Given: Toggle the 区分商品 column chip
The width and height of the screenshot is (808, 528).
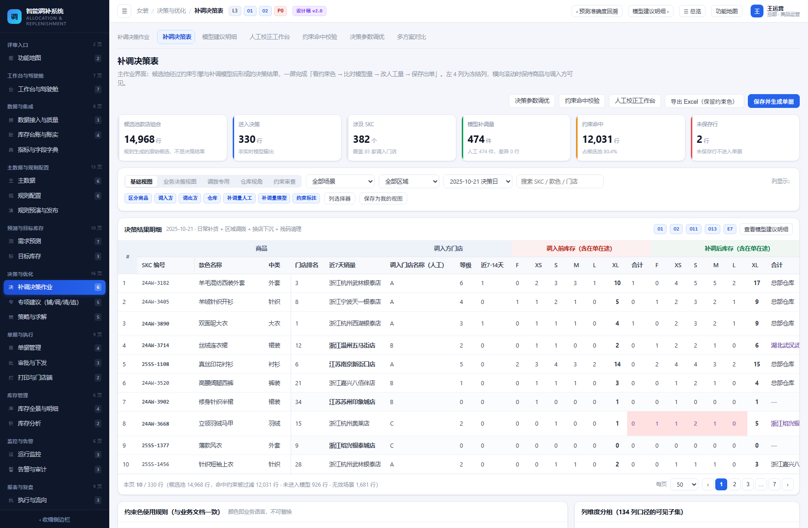Looking at the screenshot, I should (138, 198).
